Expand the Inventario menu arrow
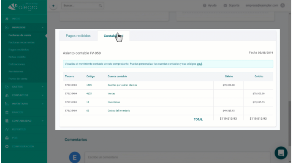The image size is (293, 164). point(43,104)
